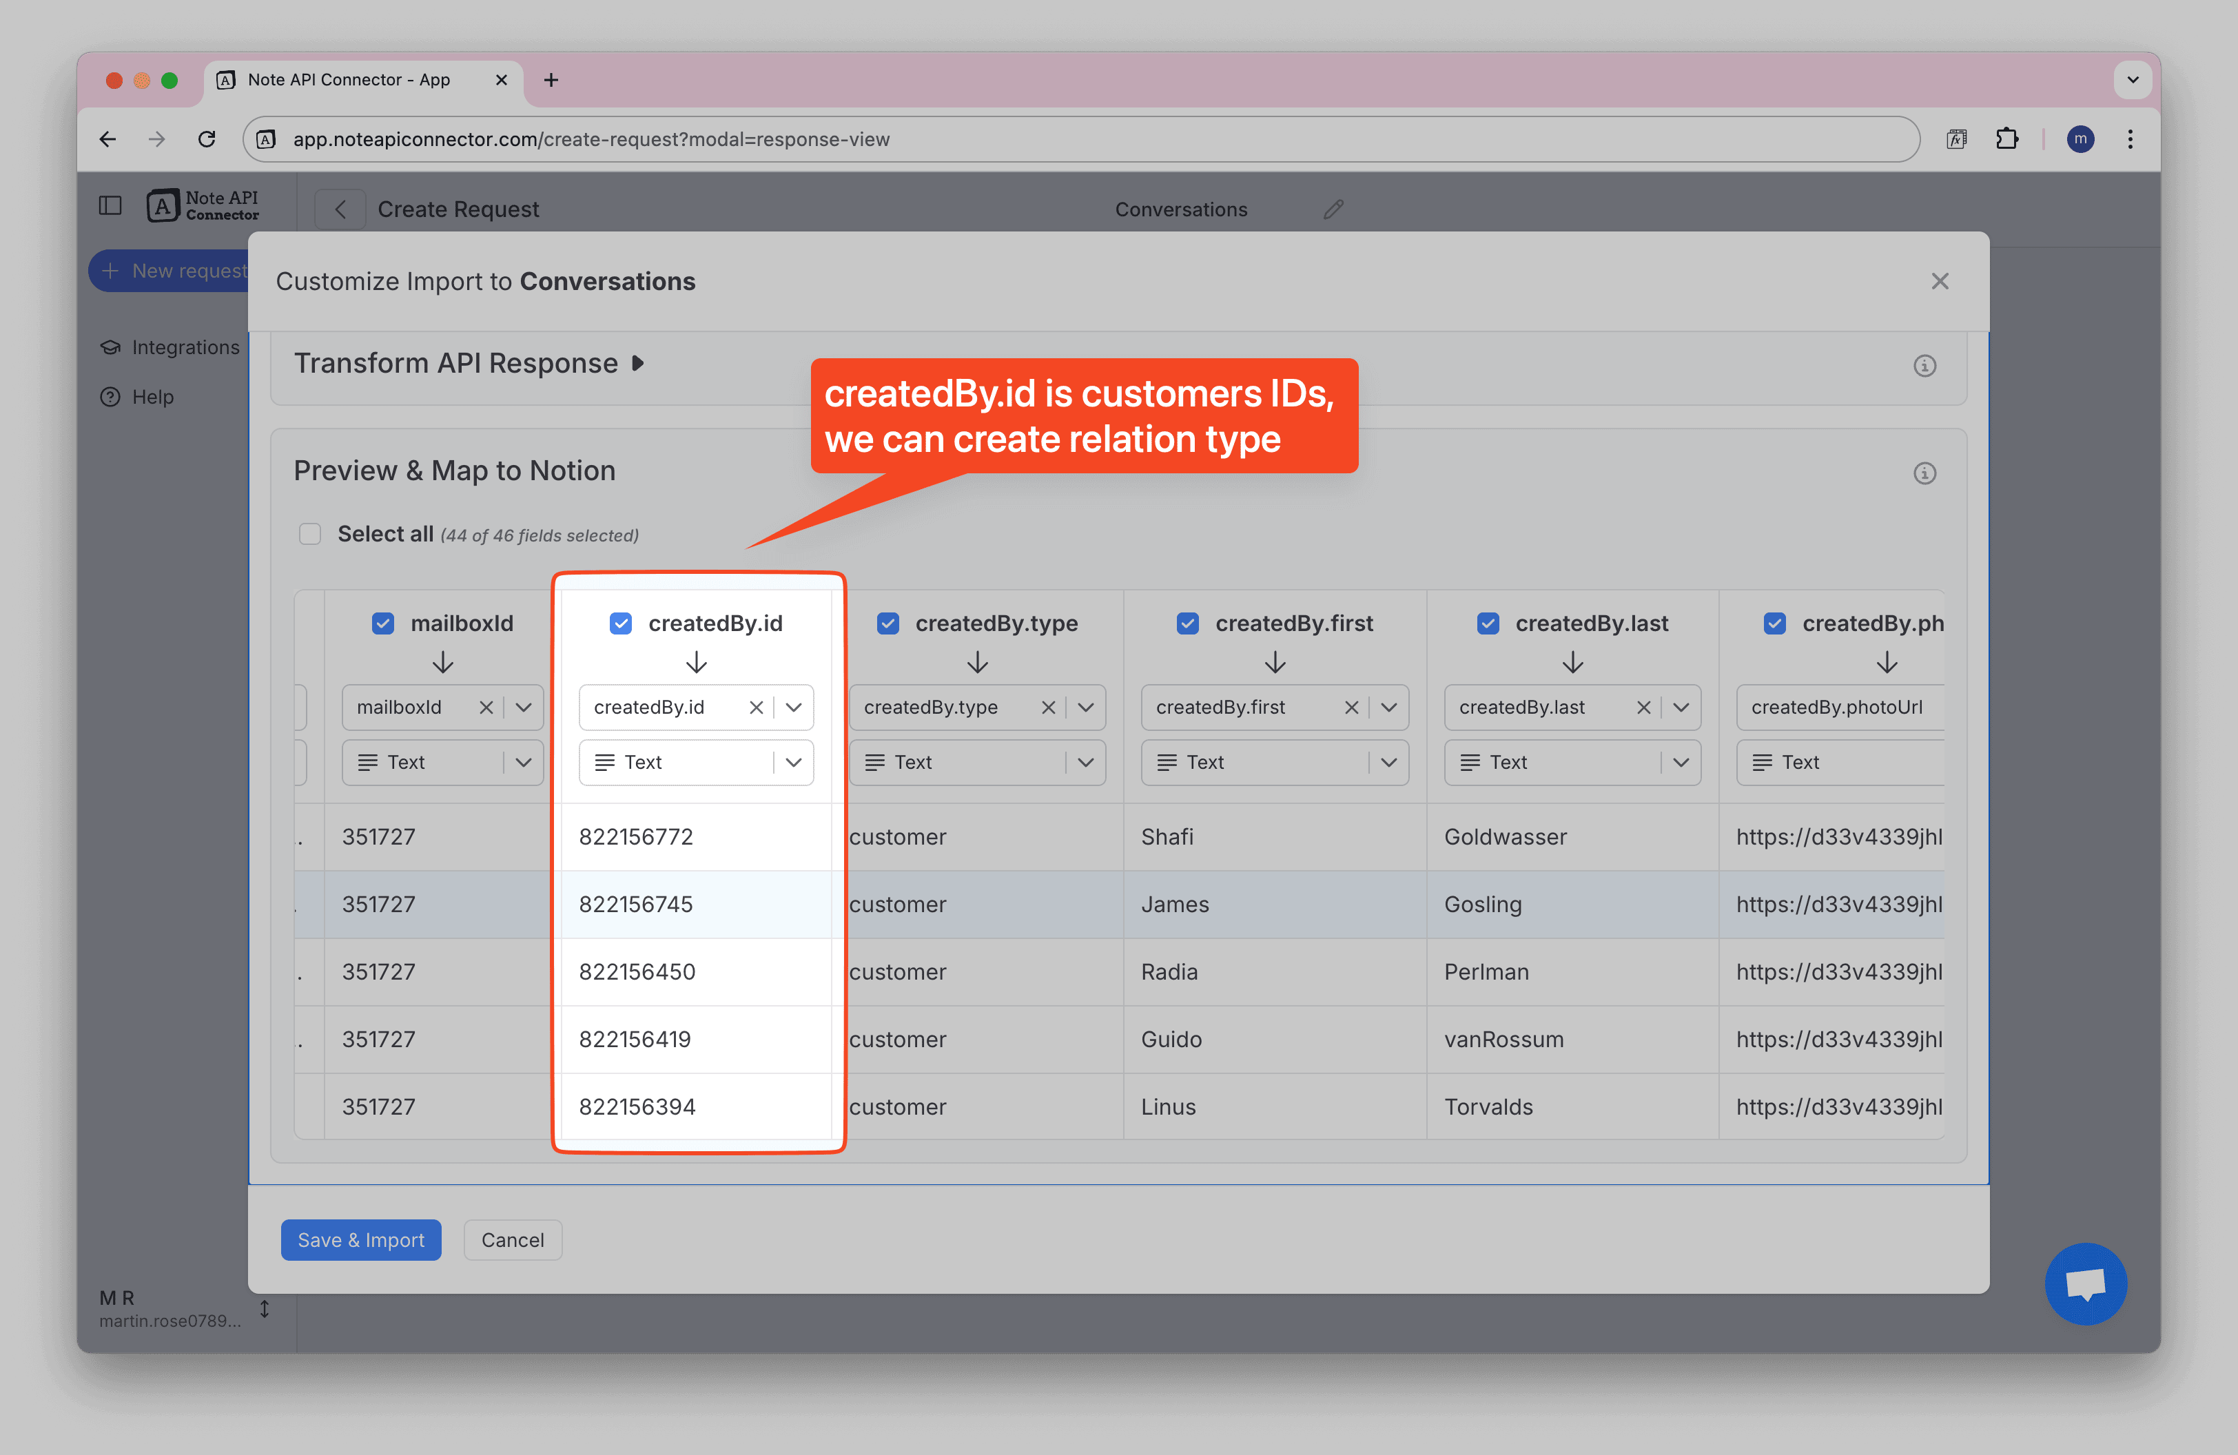Screen dimensions: 2238x1455
Task: Click Save & Import button
Action: tap(360, 1240)
